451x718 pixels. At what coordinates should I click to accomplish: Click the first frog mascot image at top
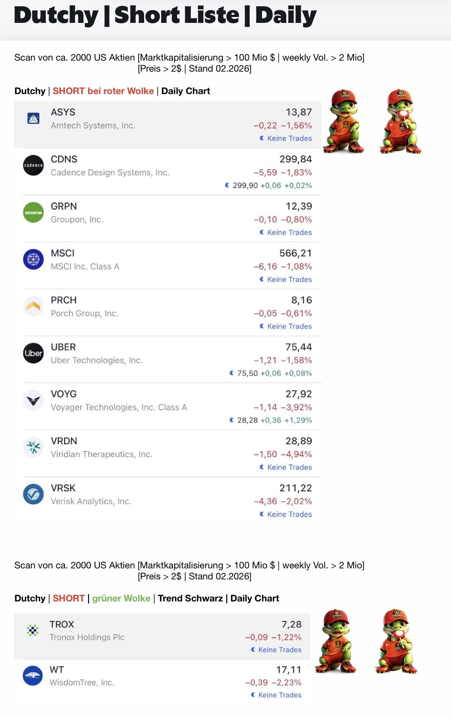coord(343,121)
